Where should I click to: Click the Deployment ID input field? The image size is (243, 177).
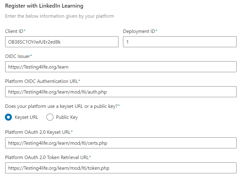180,42
